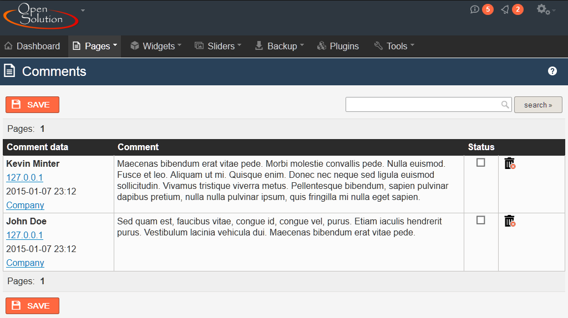Click the Open Solution logo
The width and height of the screenshot is (568, 318).
pyautogui.click(x=41, y=15)
